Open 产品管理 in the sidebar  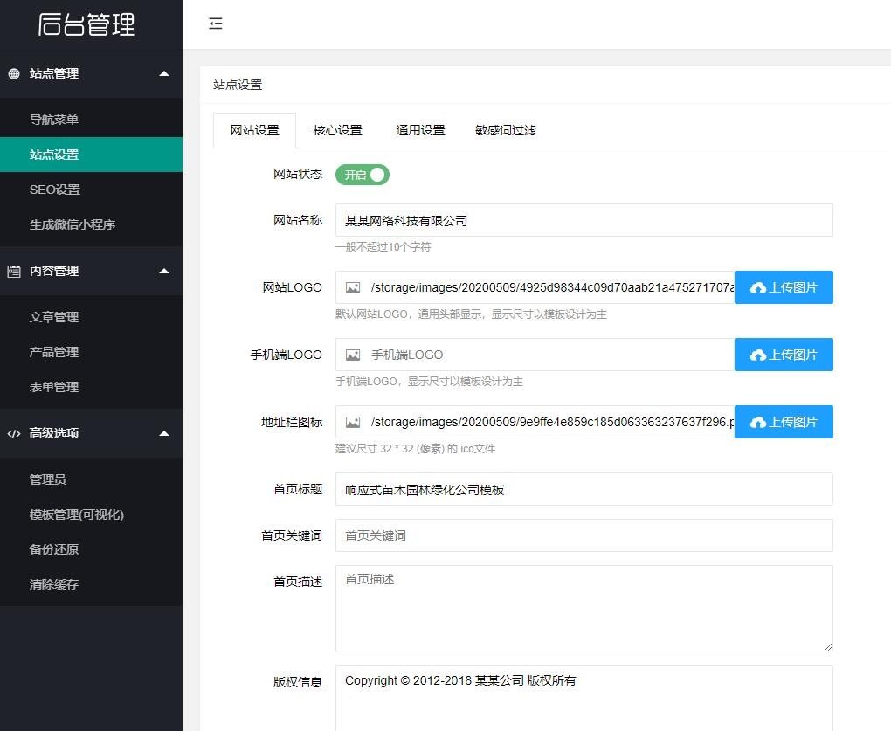91,352
